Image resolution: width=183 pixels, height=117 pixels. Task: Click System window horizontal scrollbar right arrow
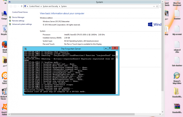click(160, 114)
